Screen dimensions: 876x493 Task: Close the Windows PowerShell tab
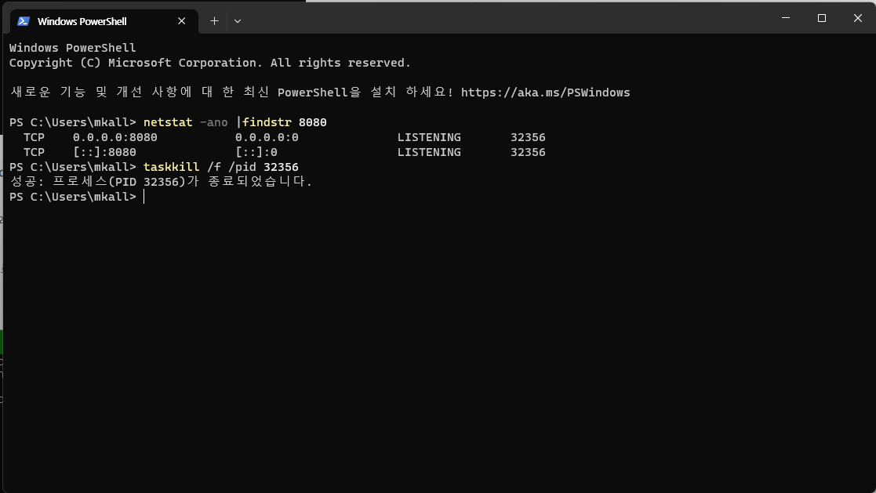[x=182, y=21]
